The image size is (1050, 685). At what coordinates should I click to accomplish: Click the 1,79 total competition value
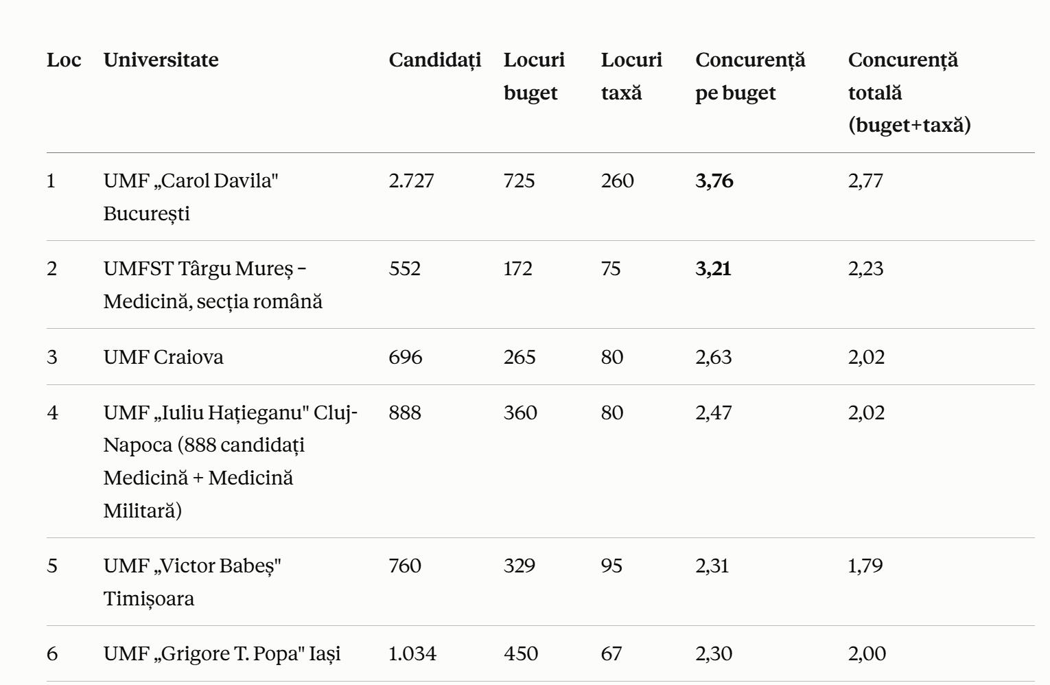(865, 566)
